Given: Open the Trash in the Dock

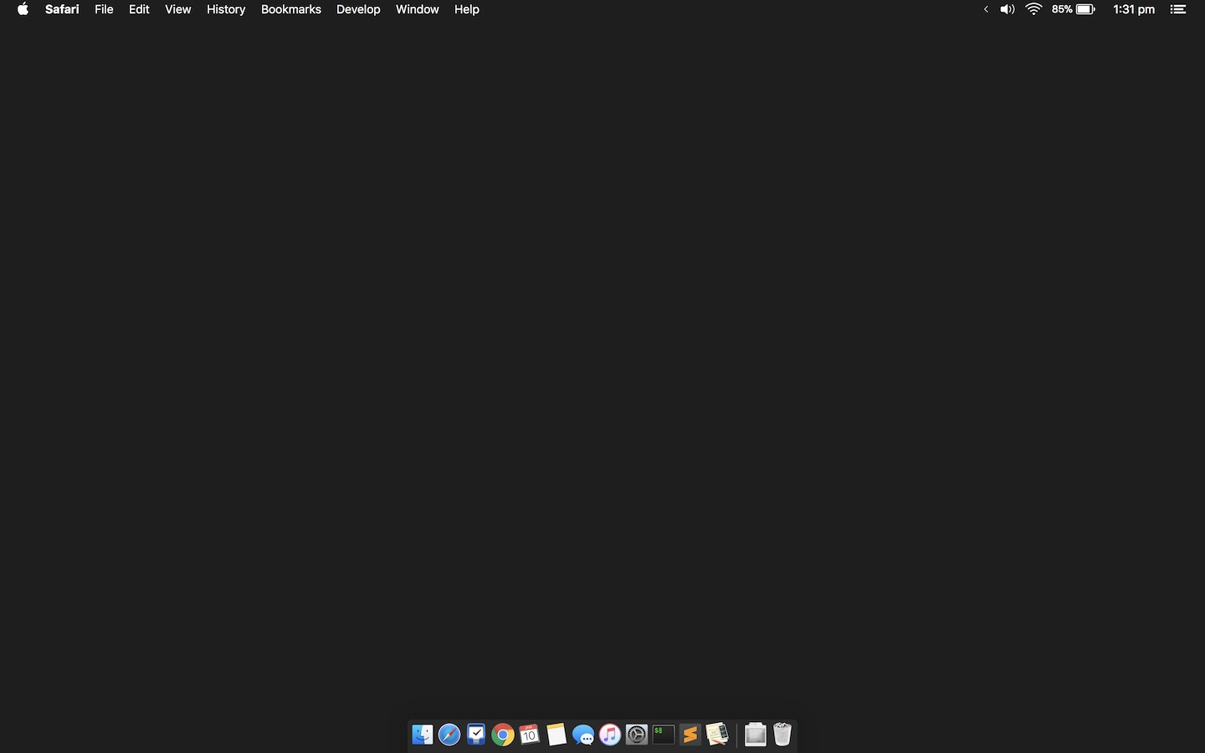Looking at the screenshot, I should coord(782,735).
